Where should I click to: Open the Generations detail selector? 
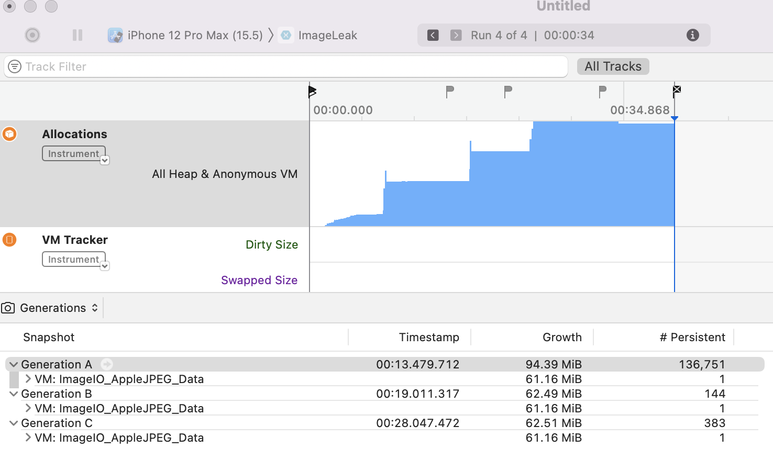tap(59, 308)
